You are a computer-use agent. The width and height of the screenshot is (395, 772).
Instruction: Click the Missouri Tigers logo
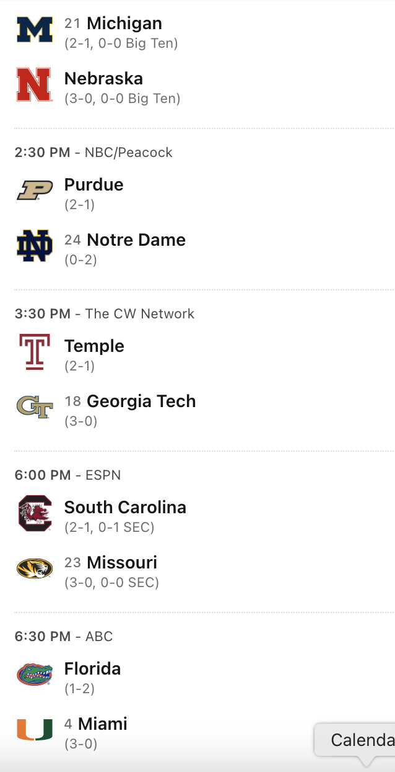click(35, 568)
